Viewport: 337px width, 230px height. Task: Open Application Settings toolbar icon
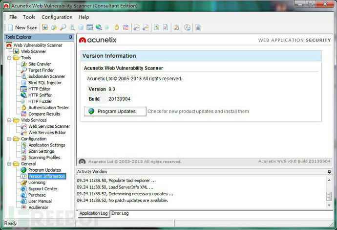coord(156,27)
